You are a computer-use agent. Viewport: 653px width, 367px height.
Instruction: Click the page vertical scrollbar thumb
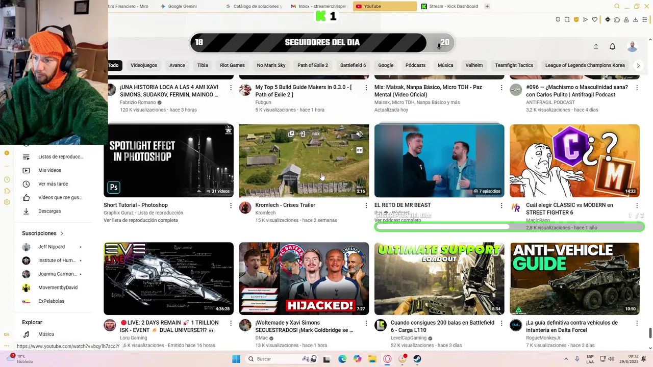tap(650, 333)
